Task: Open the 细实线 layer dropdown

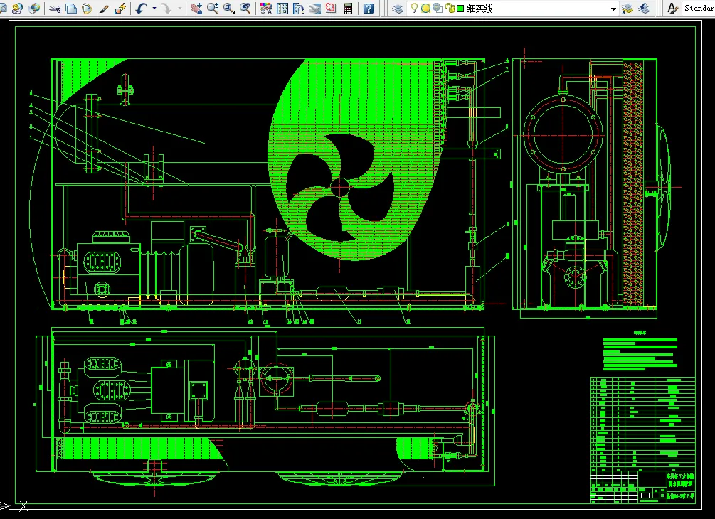Action: pos(613,9)
